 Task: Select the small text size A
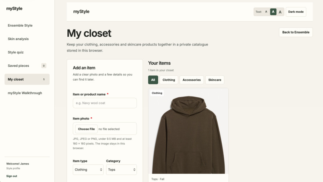266,12
